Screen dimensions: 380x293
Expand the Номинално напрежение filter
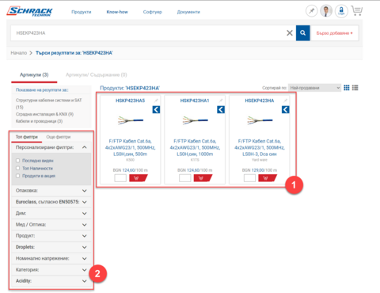(x=51, y=258)
